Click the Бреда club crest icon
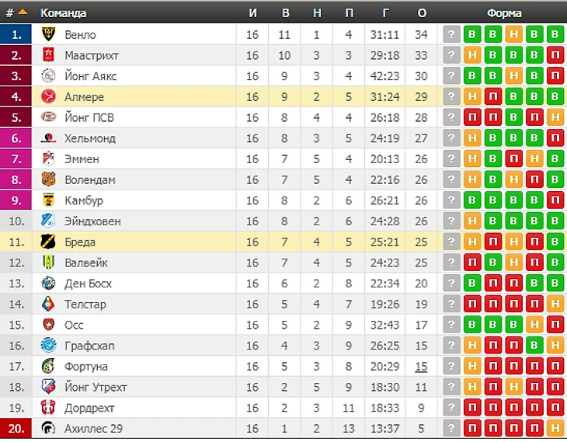Screen dimensions: 567x442 point(48,242)
